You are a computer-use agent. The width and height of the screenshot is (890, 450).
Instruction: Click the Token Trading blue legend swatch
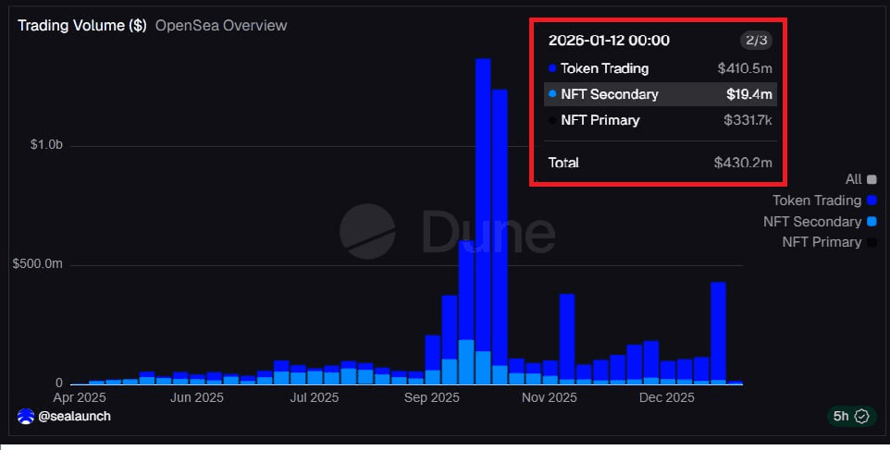[871, 201]
